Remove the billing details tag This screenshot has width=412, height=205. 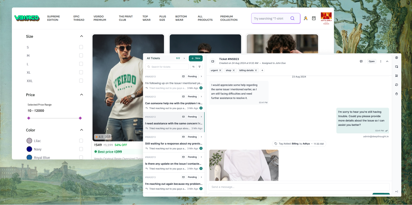[x=256, y=71]
